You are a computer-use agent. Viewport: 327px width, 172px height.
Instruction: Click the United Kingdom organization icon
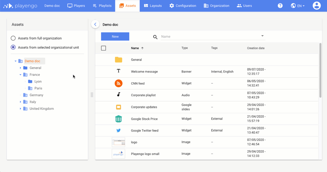pos(25,109)
